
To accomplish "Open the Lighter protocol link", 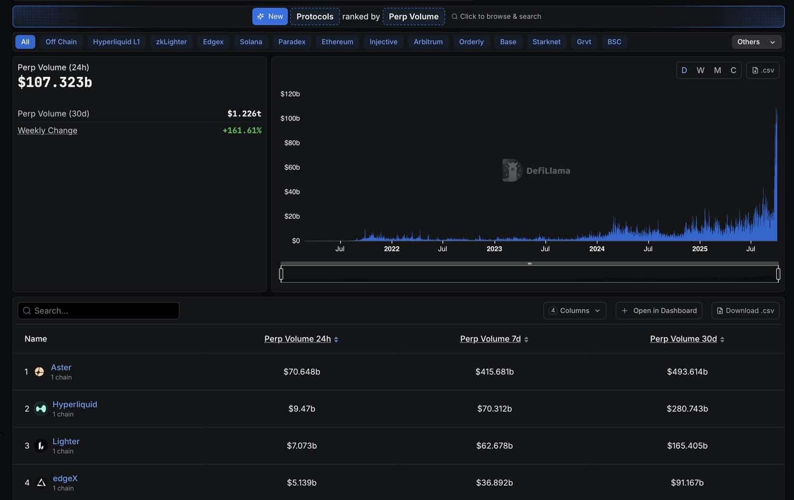I will point(66,442).
